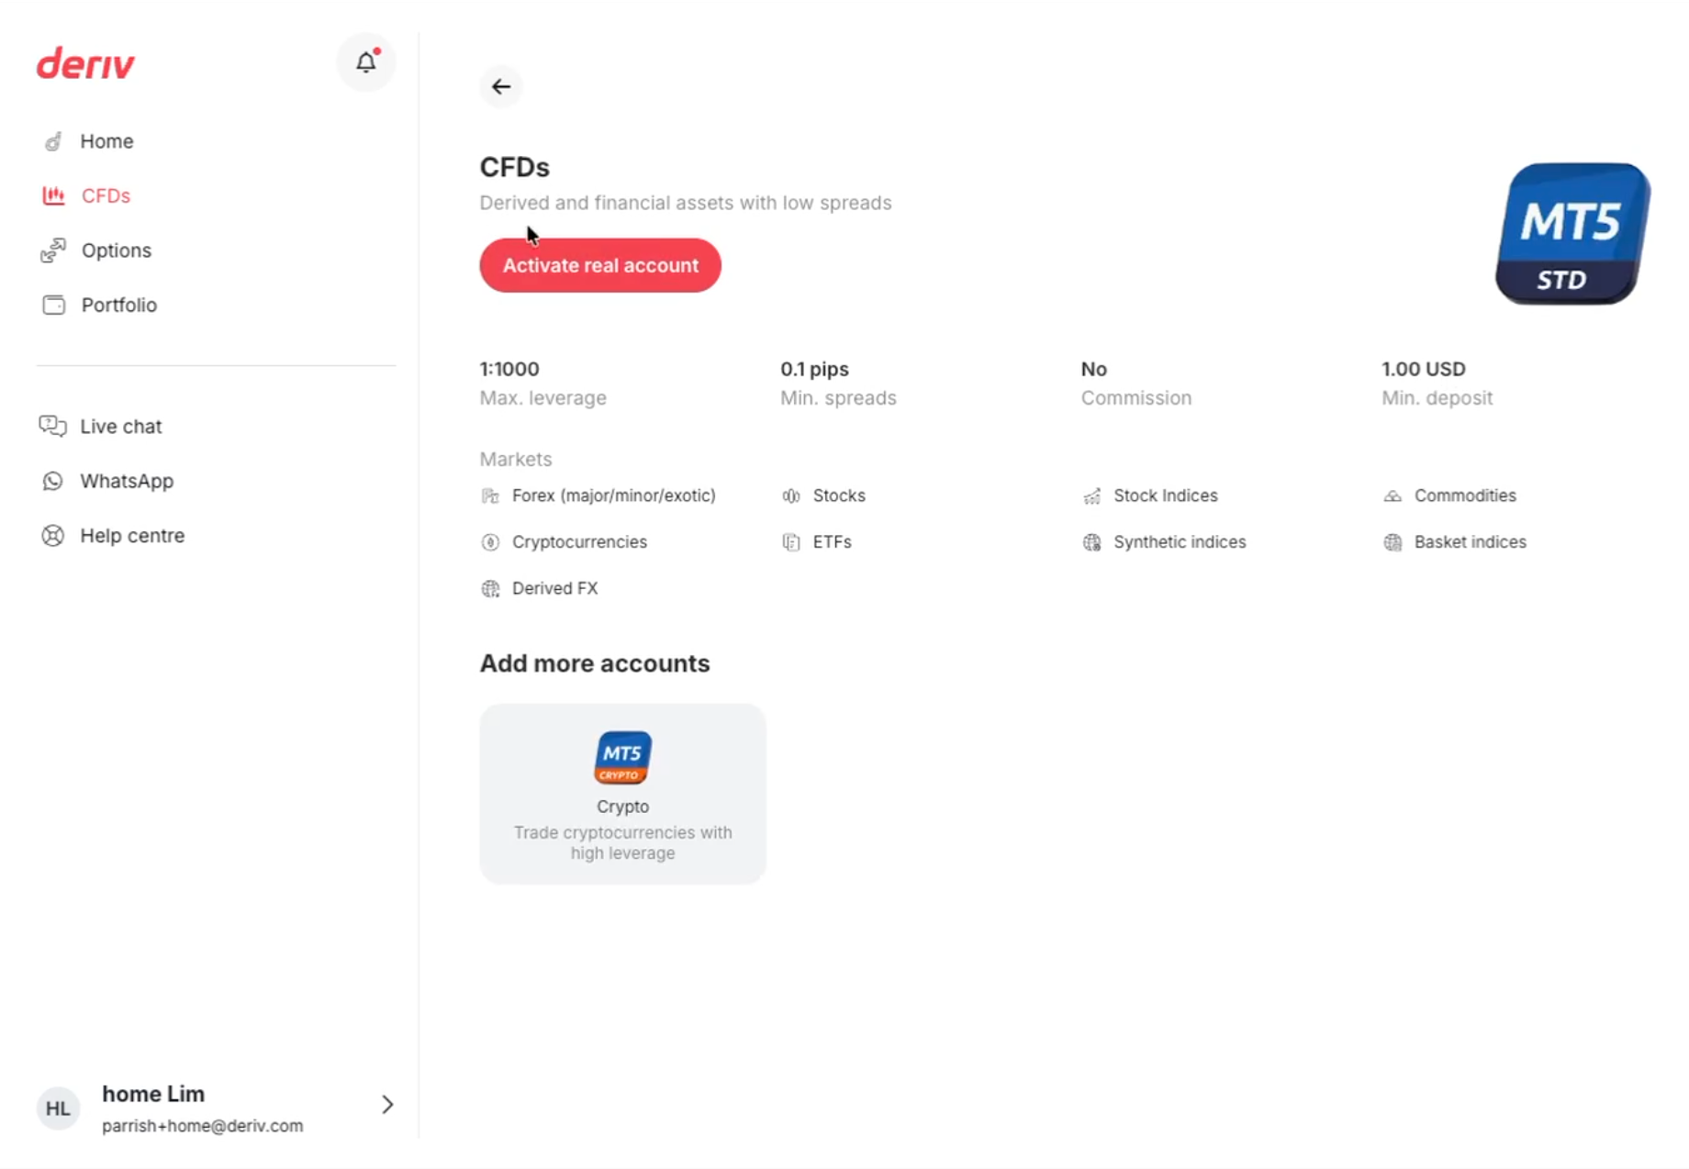
Task: Click the 1:1000 max leverage value
Action: click(x=509, y=369)
